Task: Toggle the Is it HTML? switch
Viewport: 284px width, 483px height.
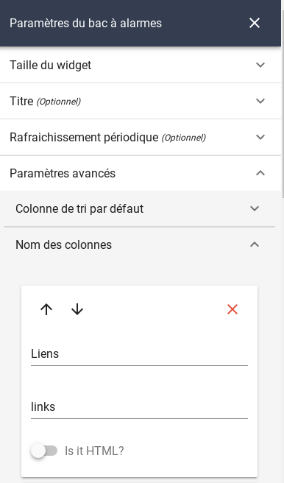Action: coord(44,451)
